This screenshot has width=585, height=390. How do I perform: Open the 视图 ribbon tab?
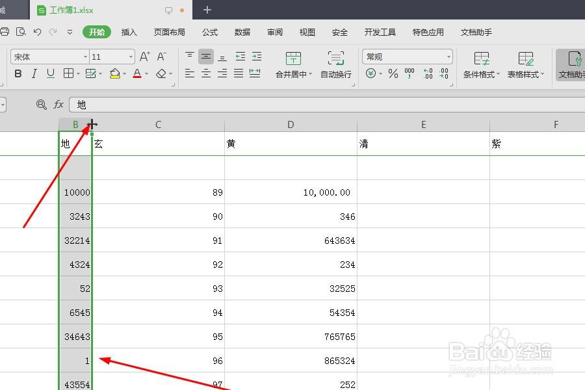click(x=307, y=32)
